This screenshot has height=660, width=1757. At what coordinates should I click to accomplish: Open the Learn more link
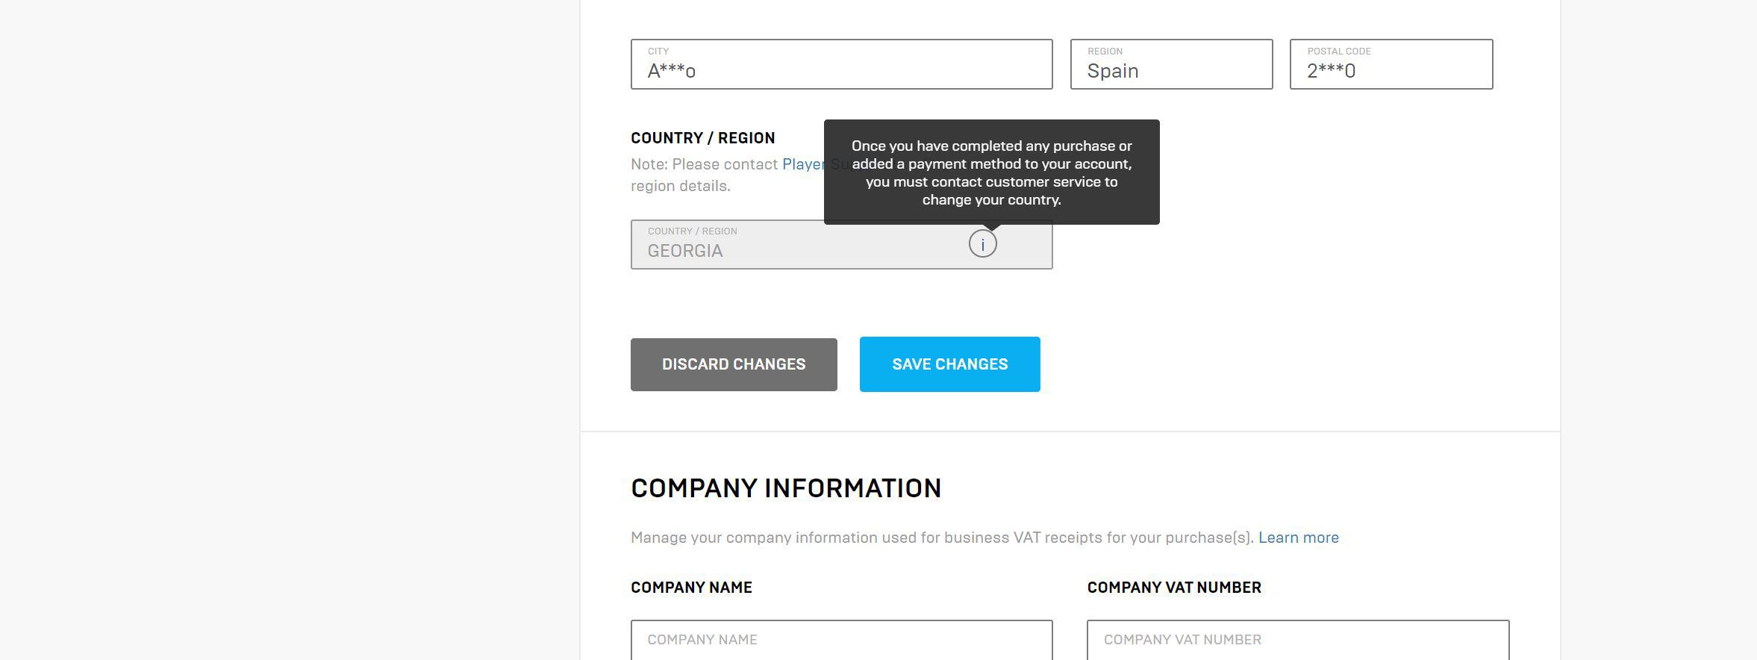(1298, 538)
